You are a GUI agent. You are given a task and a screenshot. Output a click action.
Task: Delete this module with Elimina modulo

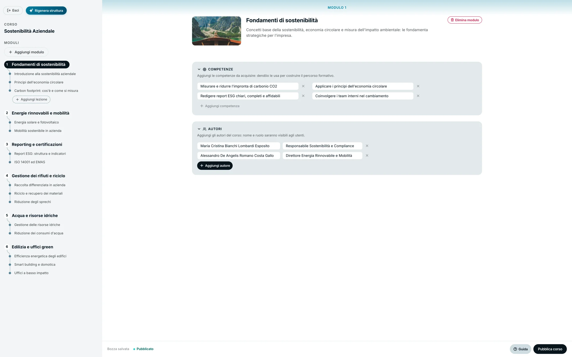tap(465, 20)
